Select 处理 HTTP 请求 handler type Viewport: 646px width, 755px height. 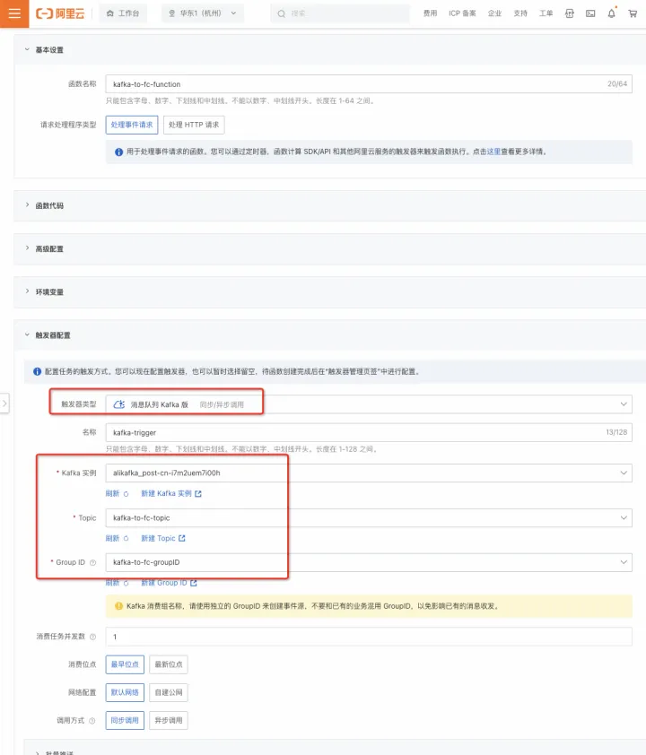[194, 125]
